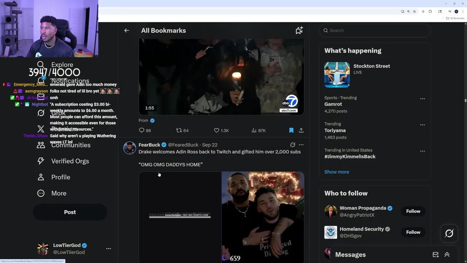Open Verified Orgs in sidebar
The height and width of the screenshot is (263, 467).
(63, 161)
